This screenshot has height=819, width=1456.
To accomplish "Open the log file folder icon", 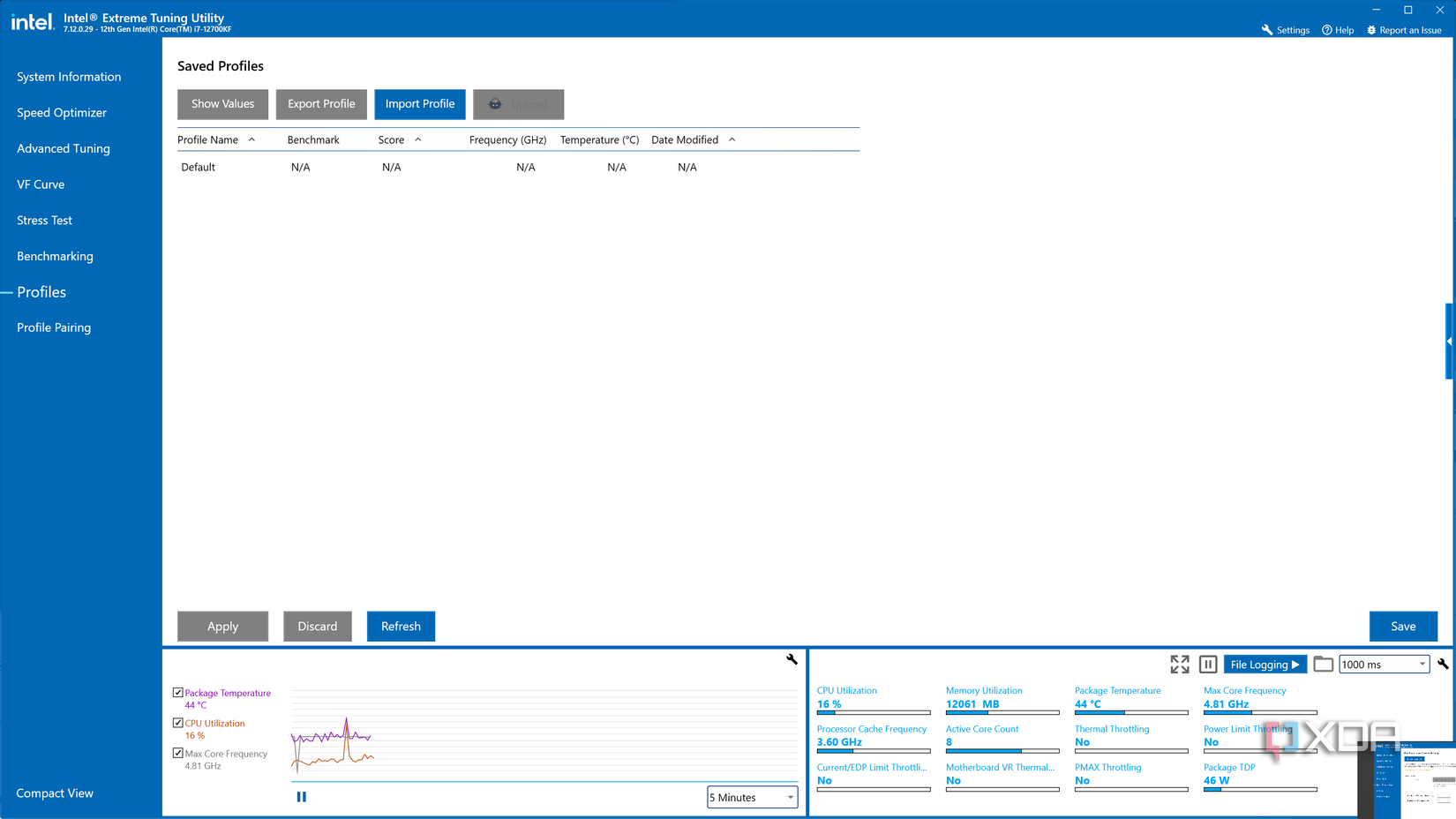I will [x=1323, y=664].
